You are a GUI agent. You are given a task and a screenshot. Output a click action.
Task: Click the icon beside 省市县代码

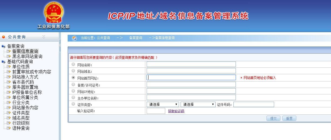(9, 82)
